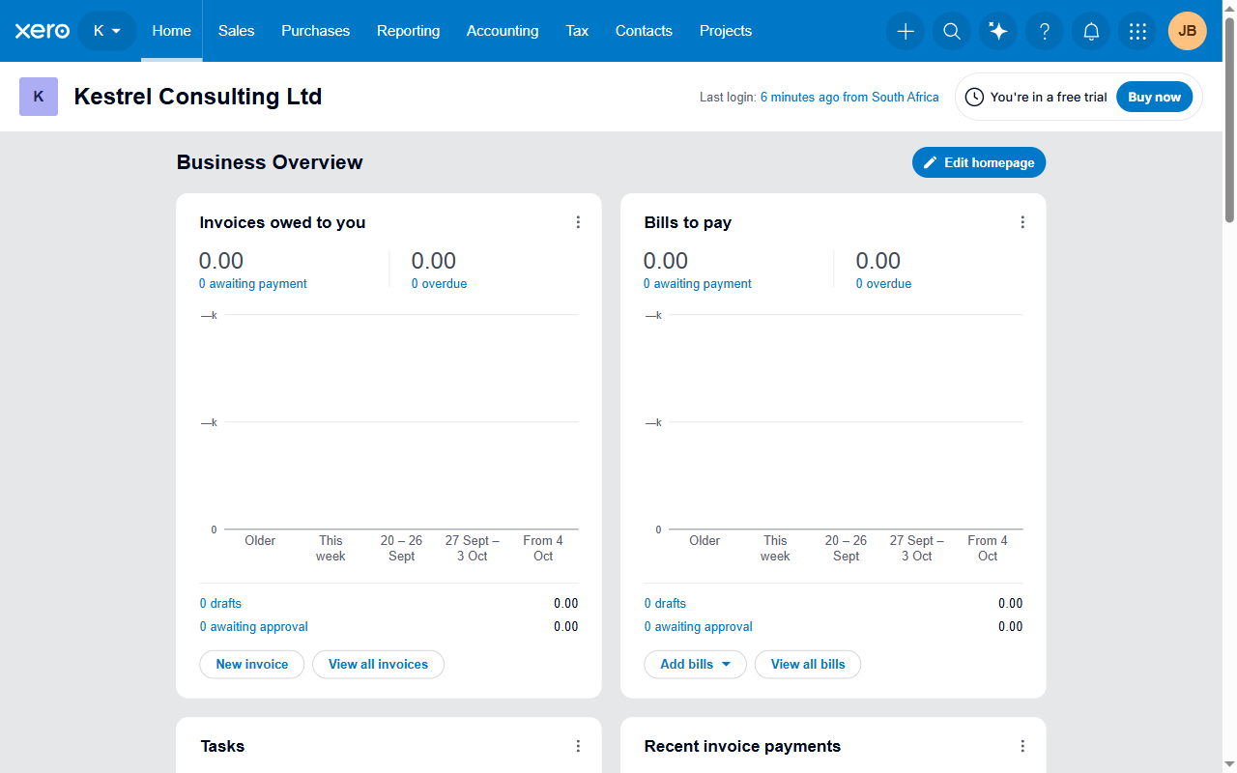Open the Accounting menu
1237x773 pixels.
(503, 31)
